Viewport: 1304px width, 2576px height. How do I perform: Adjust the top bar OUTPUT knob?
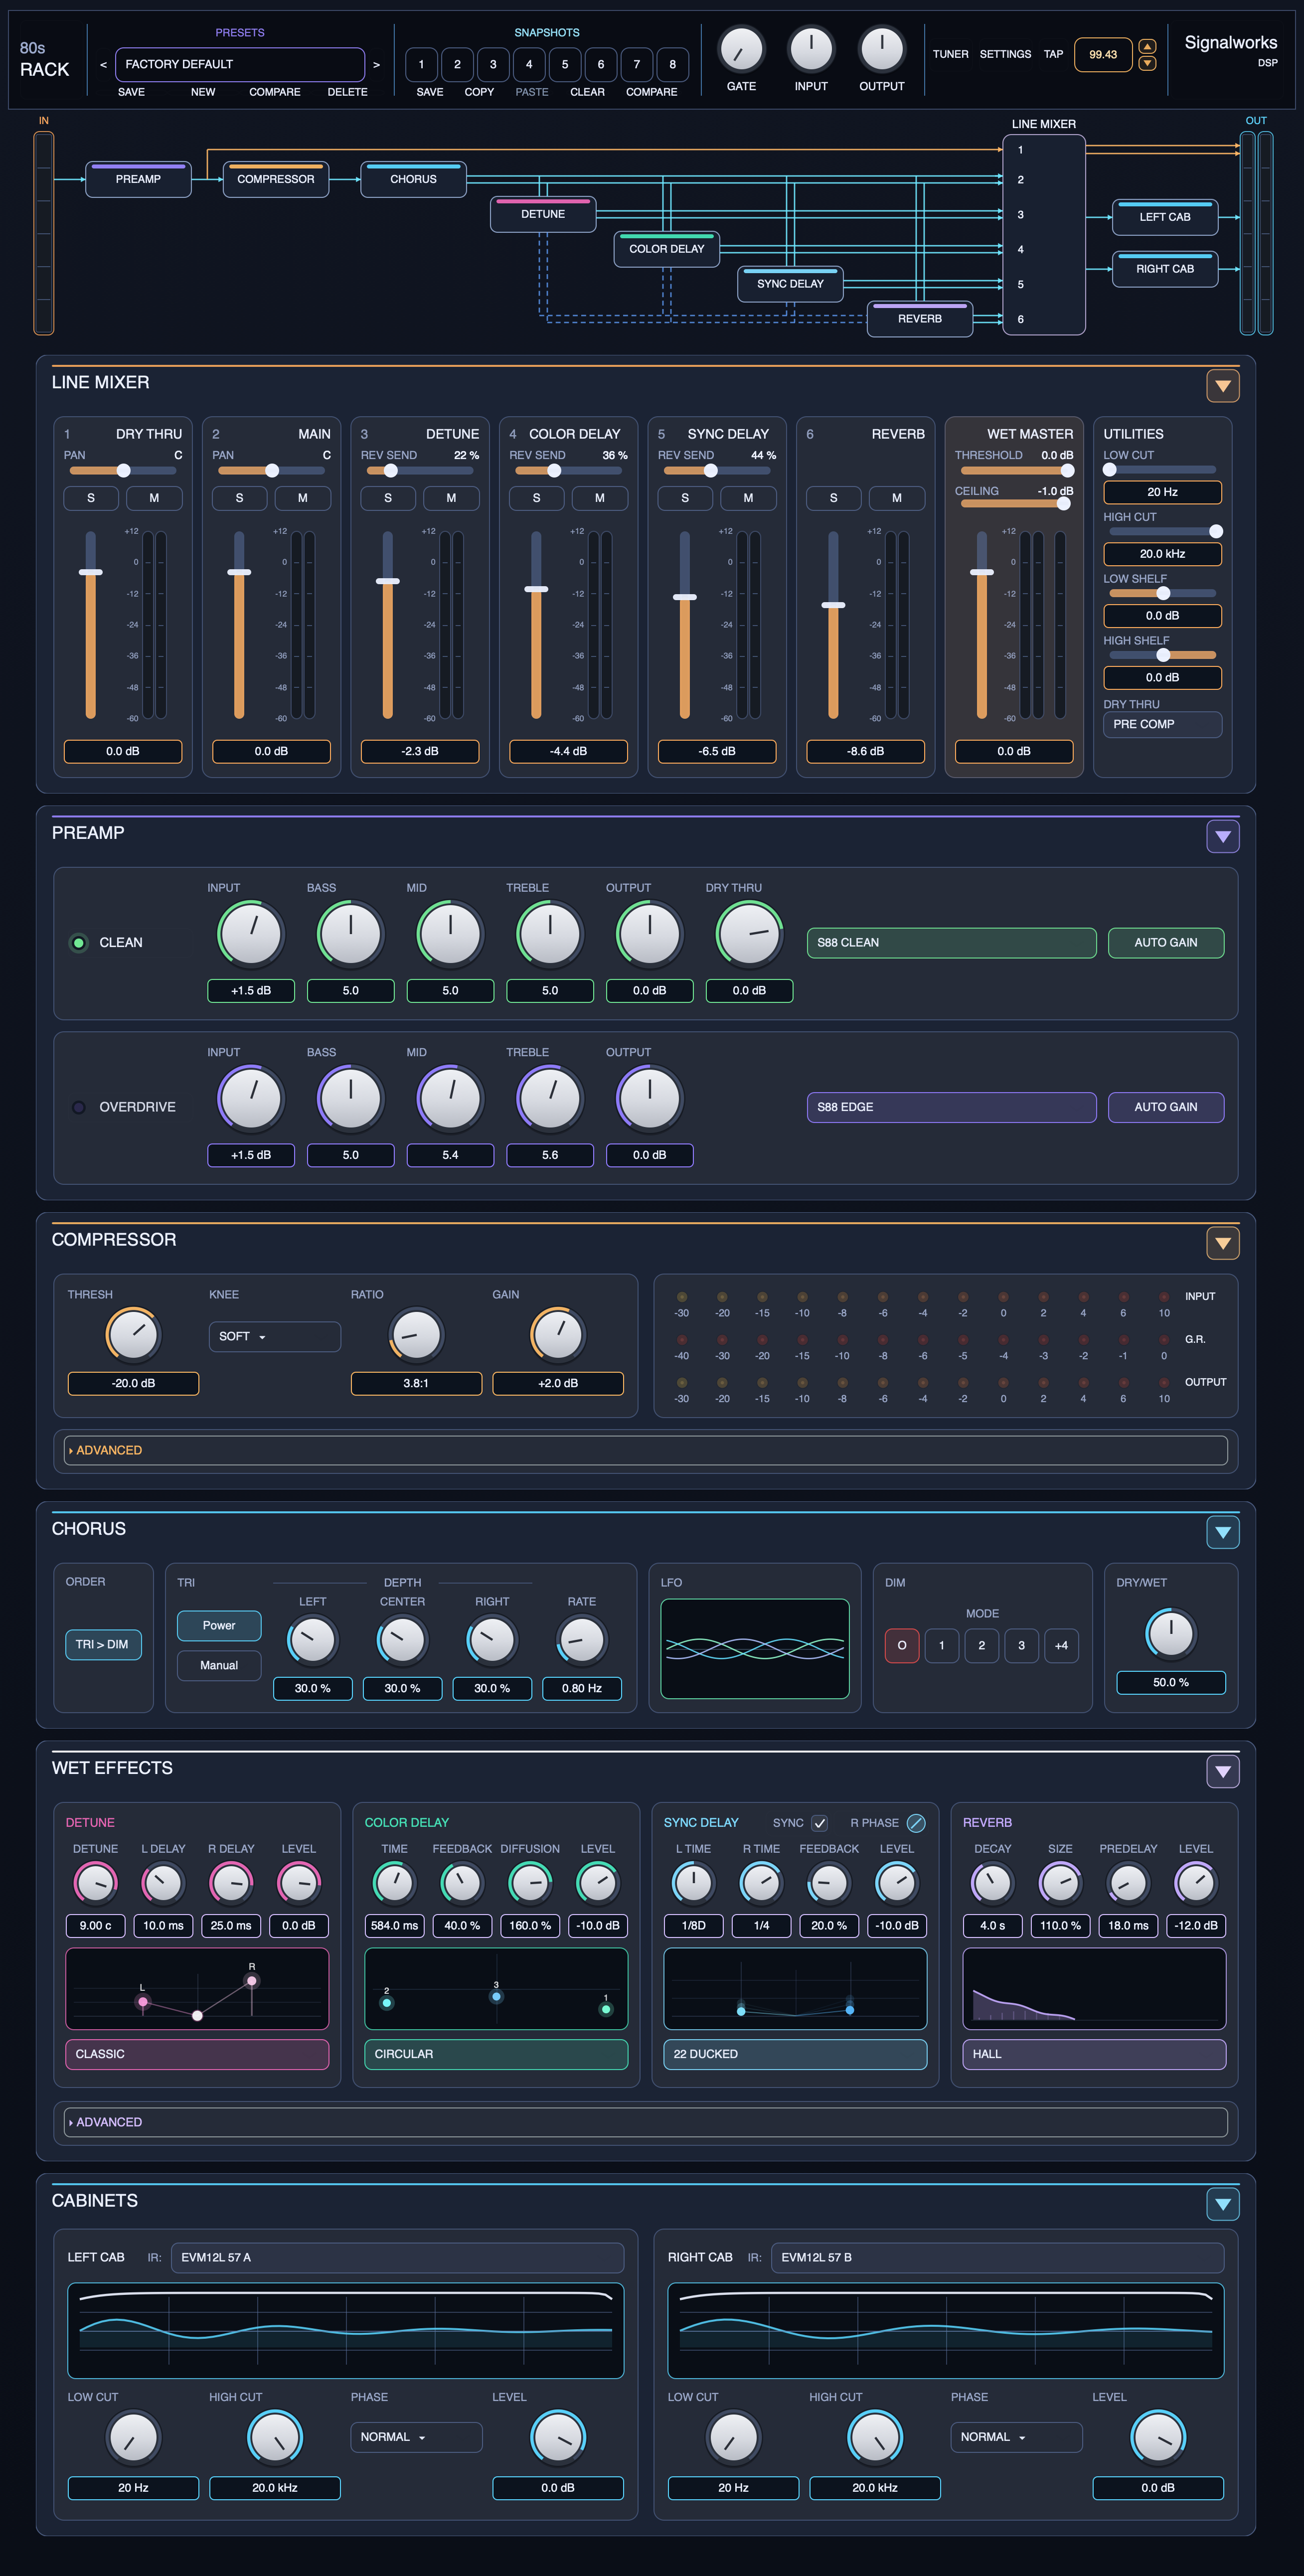tap(882, 49)
